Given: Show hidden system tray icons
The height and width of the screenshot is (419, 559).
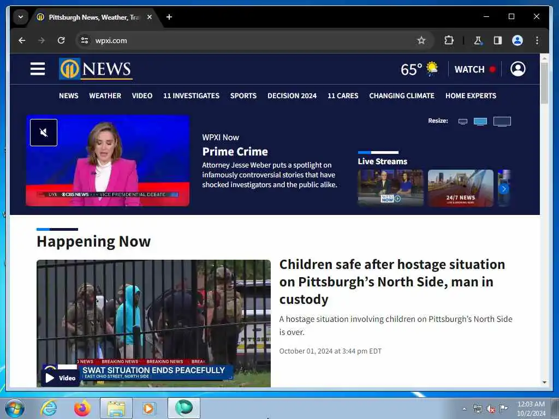Looking at the screenshot, I should click(464, 409).
